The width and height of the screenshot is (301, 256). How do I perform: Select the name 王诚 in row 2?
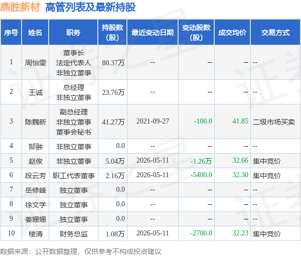36,92
